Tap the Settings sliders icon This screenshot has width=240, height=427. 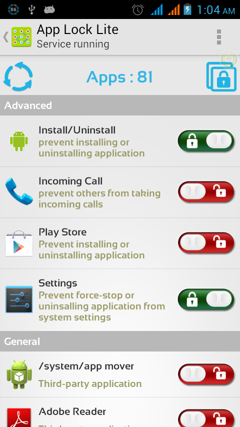19,299
